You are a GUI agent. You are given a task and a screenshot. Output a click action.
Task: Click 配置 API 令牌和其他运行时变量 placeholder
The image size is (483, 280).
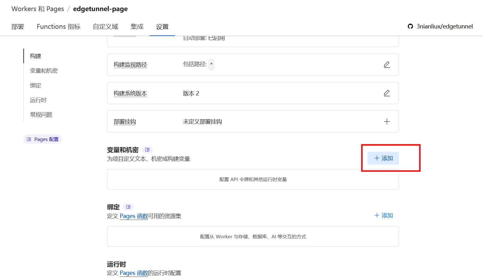[x=253, y=180]
